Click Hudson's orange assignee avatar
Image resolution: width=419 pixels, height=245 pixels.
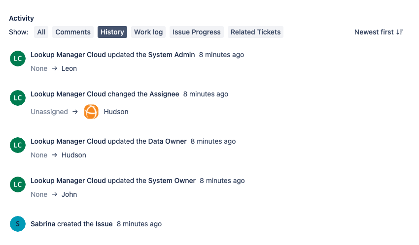91,112
